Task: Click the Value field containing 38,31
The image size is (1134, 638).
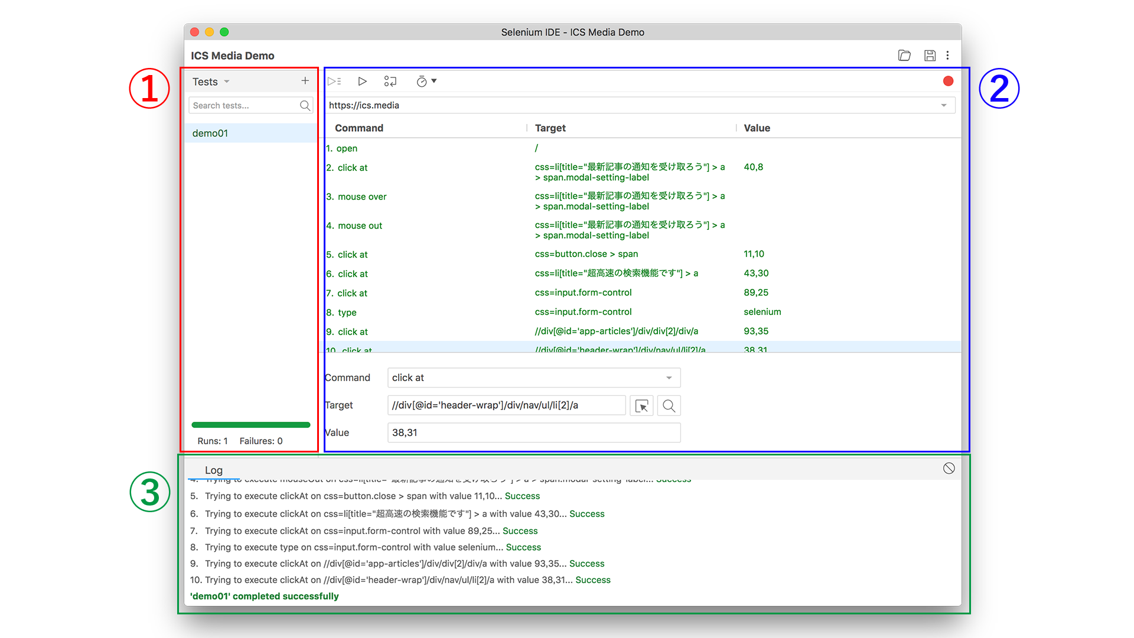Action: pyautogui.click(x=533, y=433)
